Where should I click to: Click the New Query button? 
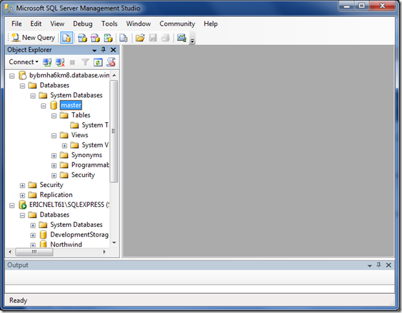coord(33,38)
